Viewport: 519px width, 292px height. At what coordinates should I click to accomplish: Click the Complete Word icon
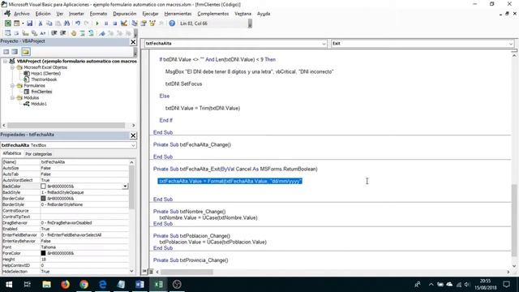click(43, 33)
